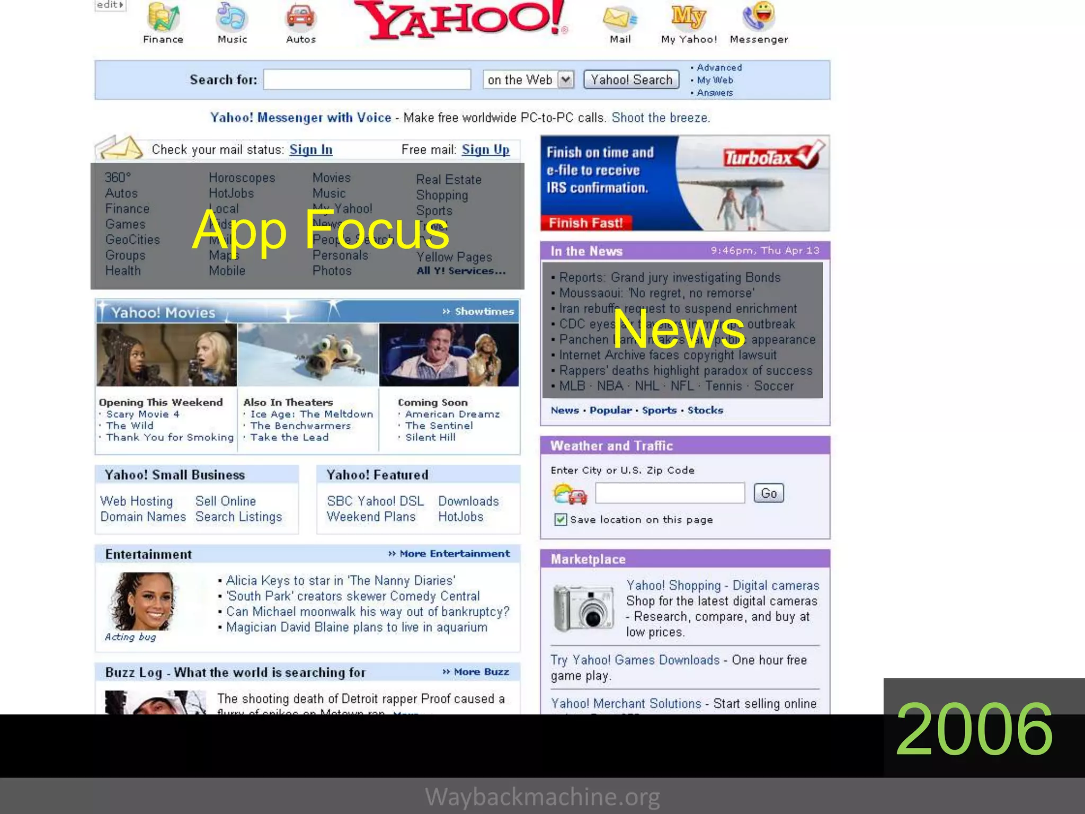Open The Sentinel link
The height and width of the screenshot is (814, 1085).
(439, 426)
